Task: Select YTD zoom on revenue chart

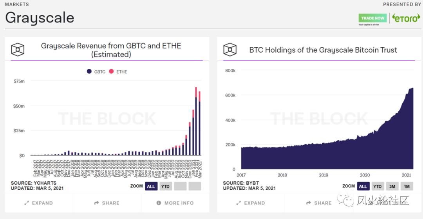Action: 165,186
